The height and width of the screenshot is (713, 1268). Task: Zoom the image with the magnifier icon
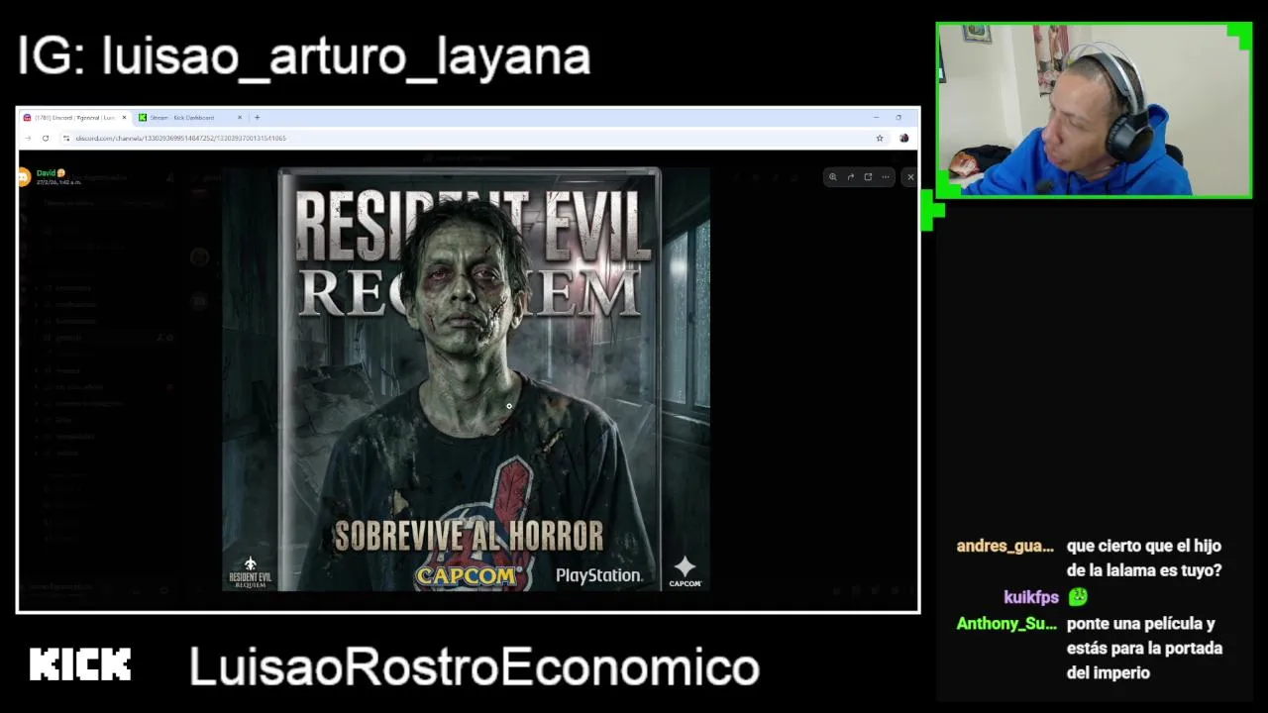click(x=833, y=177)
